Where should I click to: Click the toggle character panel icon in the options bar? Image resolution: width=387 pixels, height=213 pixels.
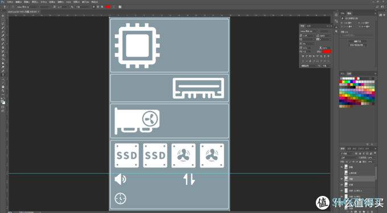(x=120, y=7)
